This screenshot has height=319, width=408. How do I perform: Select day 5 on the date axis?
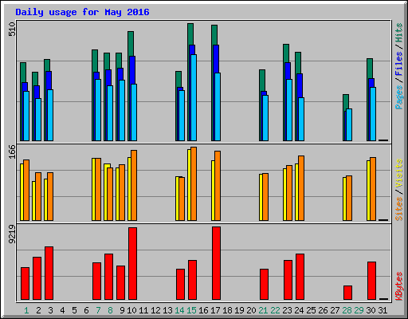[x=74, y=310]
